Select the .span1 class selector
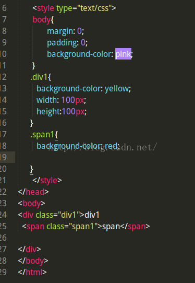195x283 pixels. point(42,135)
